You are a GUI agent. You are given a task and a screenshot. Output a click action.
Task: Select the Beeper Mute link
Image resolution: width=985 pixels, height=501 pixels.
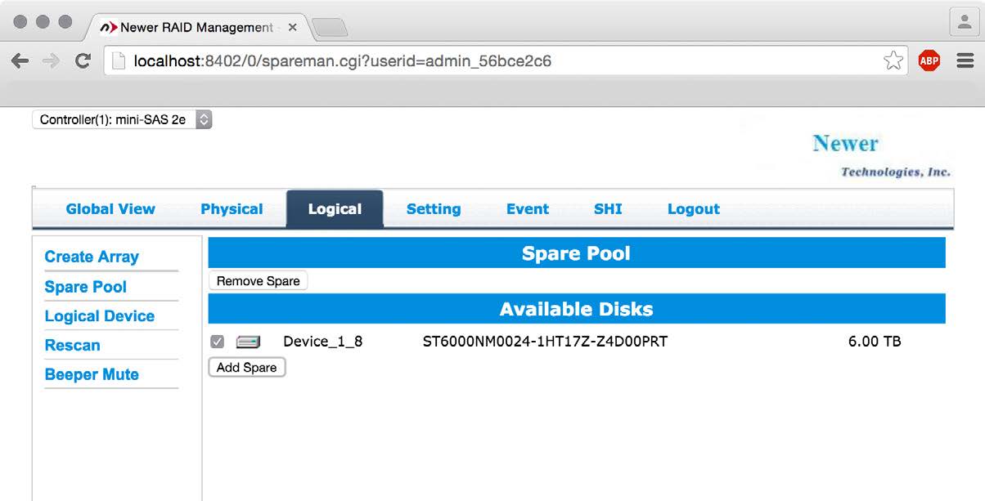(92, 375)
